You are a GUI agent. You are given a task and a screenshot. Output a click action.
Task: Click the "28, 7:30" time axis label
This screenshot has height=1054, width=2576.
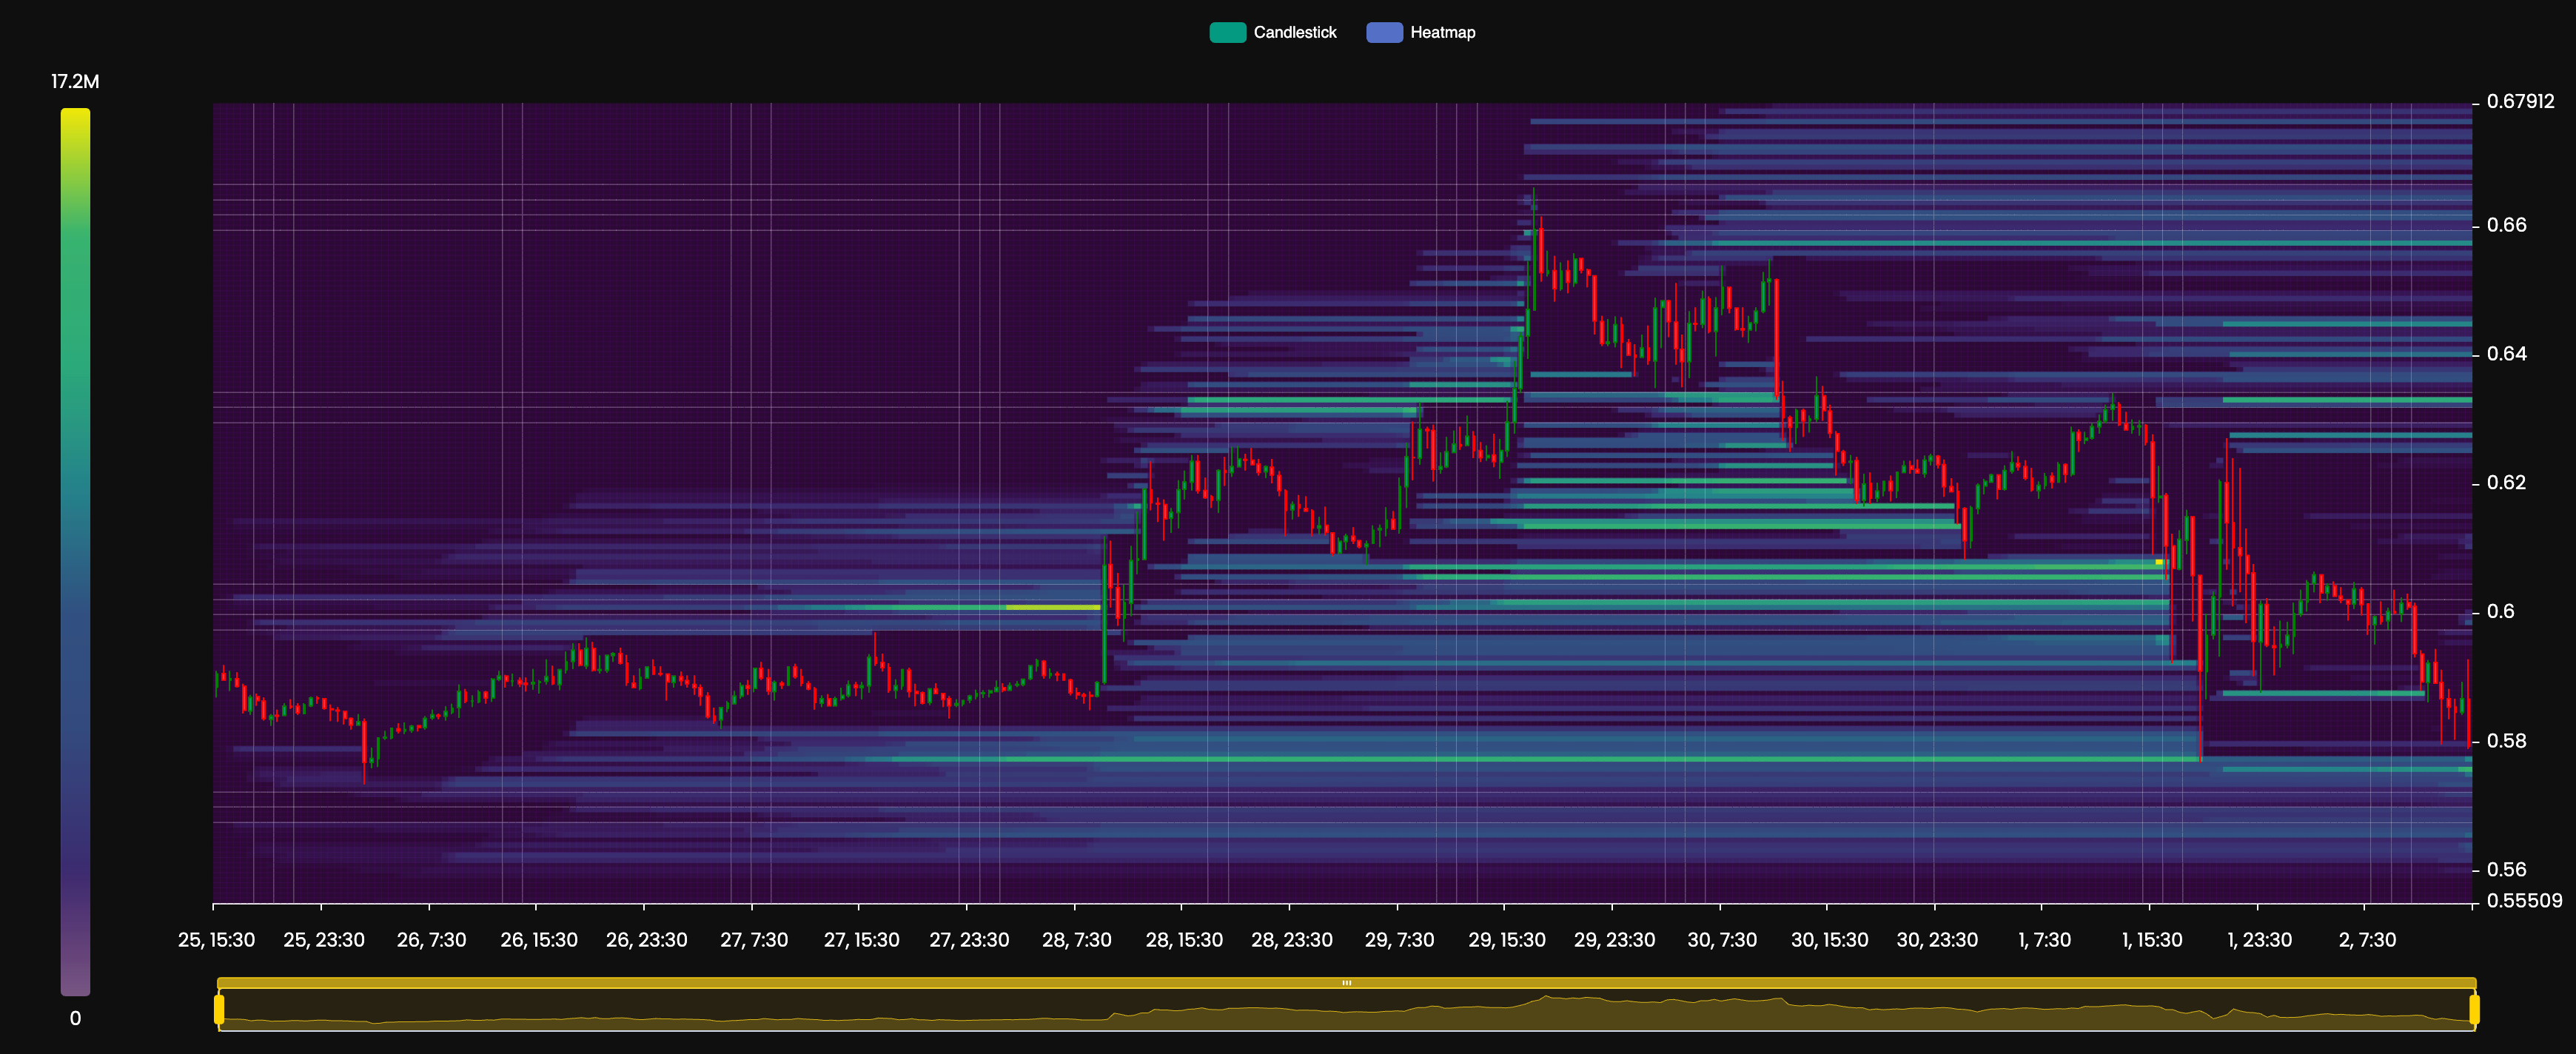[x=1076, y=940]
